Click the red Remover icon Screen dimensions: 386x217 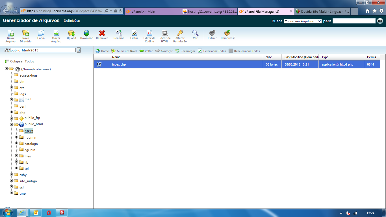[x=102, y=33]
